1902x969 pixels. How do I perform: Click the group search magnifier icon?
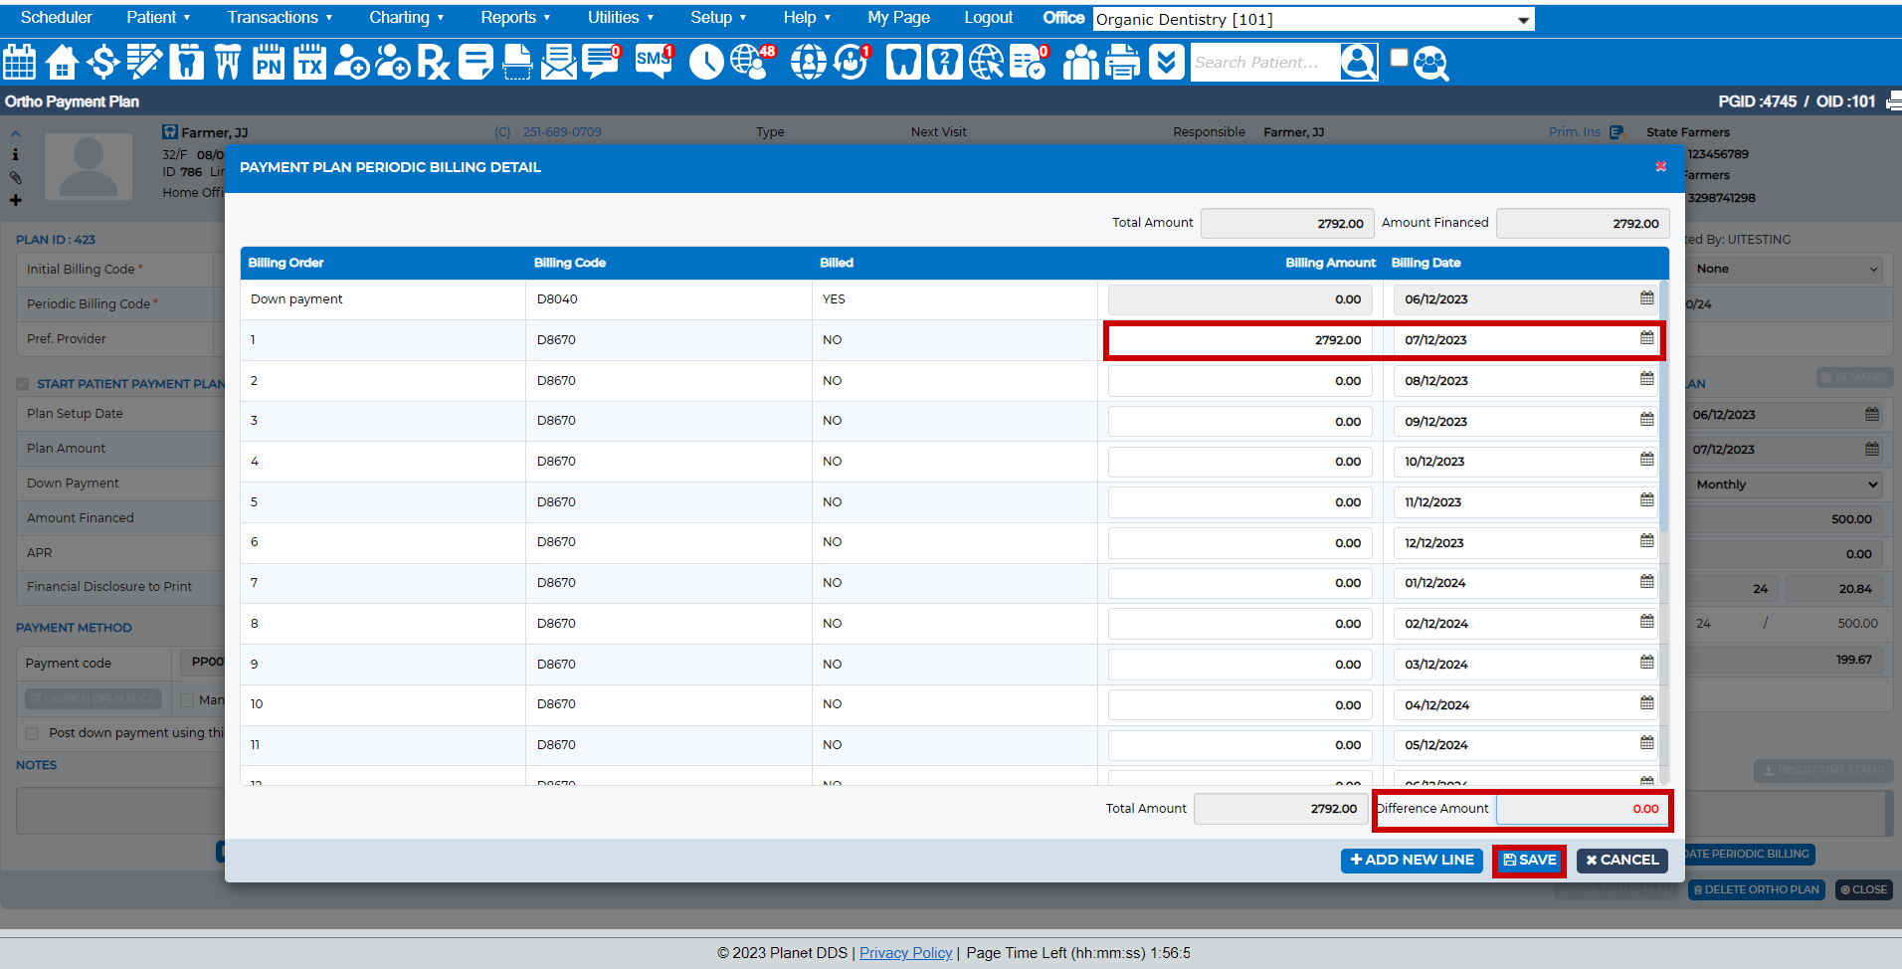tap(1430, 63)
